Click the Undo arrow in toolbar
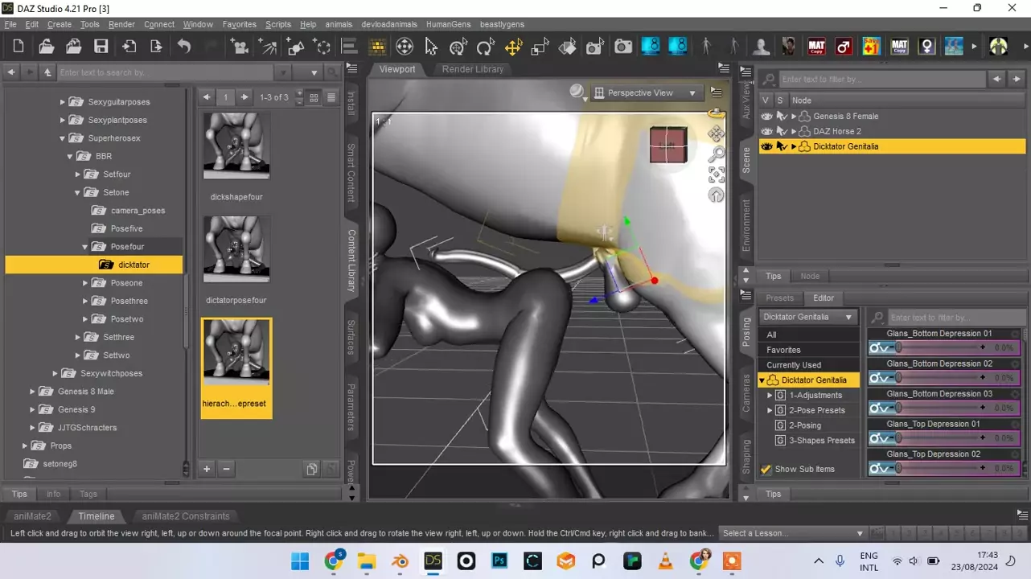 click(x=184, y=47)
